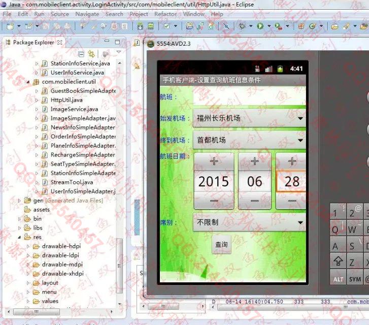The height and width of the screenshot is (325, 369).
Task: Click the 查询 query button
Action: coord(221,245)
